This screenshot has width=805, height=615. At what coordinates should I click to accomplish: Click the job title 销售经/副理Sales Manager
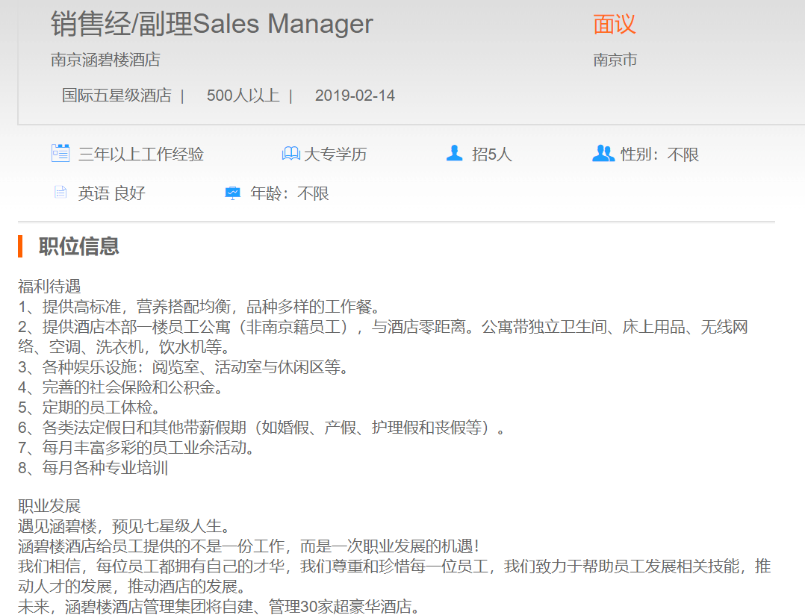211,24
